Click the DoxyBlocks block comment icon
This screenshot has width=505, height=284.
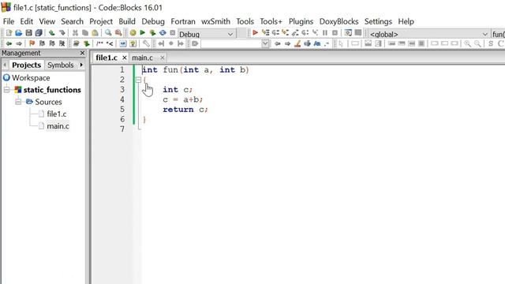100,43
